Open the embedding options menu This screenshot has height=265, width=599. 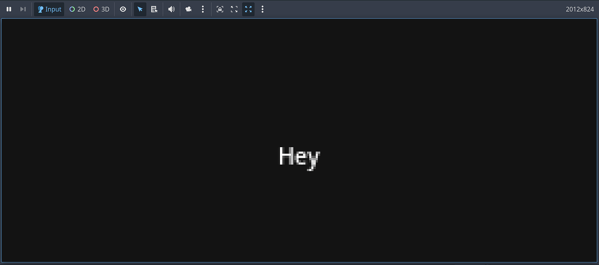262,9
